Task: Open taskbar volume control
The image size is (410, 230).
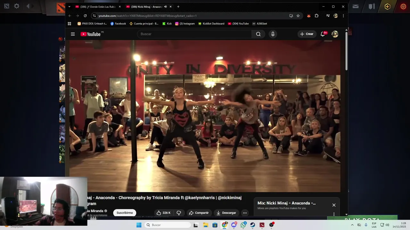Action: (388, 225)
